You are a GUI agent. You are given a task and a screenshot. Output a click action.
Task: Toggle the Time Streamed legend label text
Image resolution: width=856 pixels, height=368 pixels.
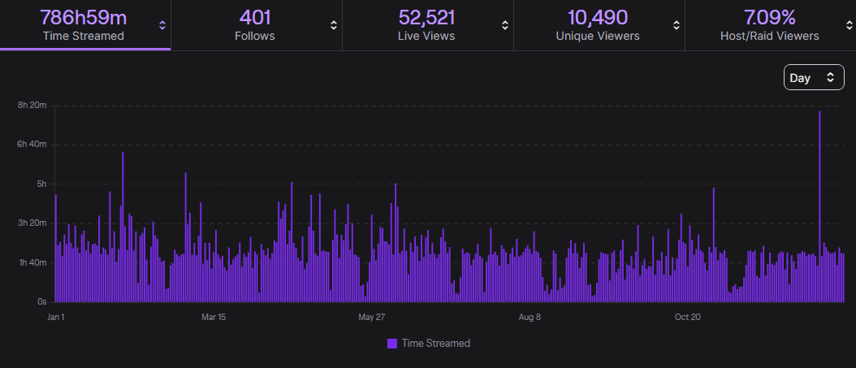(x=436, y=344)
